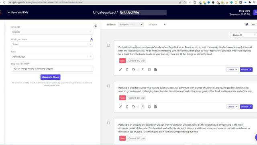This screenshot has width=257, height=145.
Task: Click the Blog Intro label
Action: pos(245,11)
